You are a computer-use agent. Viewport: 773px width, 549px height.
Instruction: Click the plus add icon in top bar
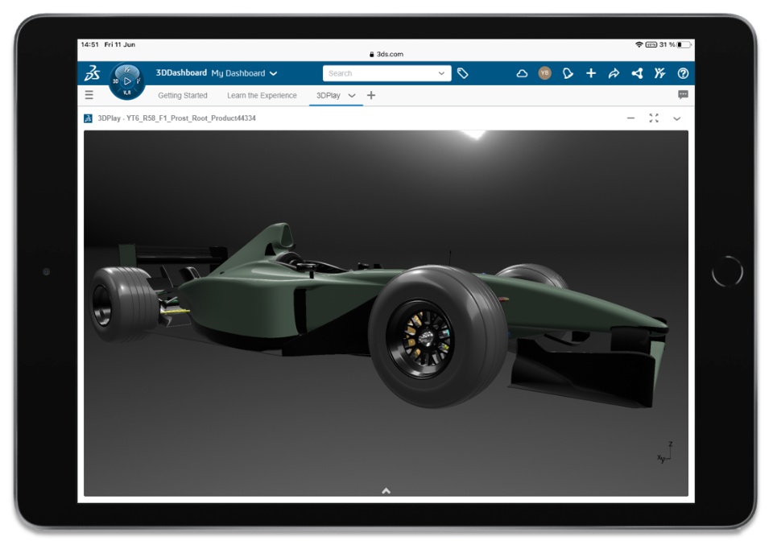click(x=590, y=73)
